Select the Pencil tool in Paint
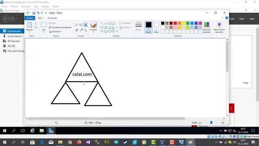 click(76, 25)
